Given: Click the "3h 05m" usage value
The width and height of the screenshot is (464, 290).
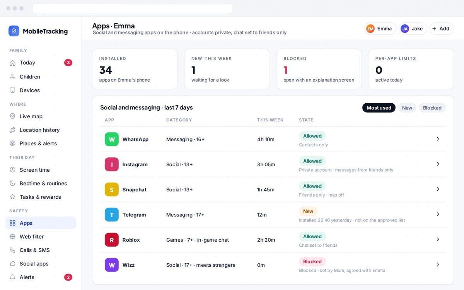Looking at the screenshot, I should pyautogui.click(x=266, y=164).
